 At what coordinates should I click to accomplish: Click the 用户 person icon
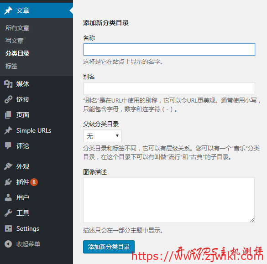tap(8, 197)
